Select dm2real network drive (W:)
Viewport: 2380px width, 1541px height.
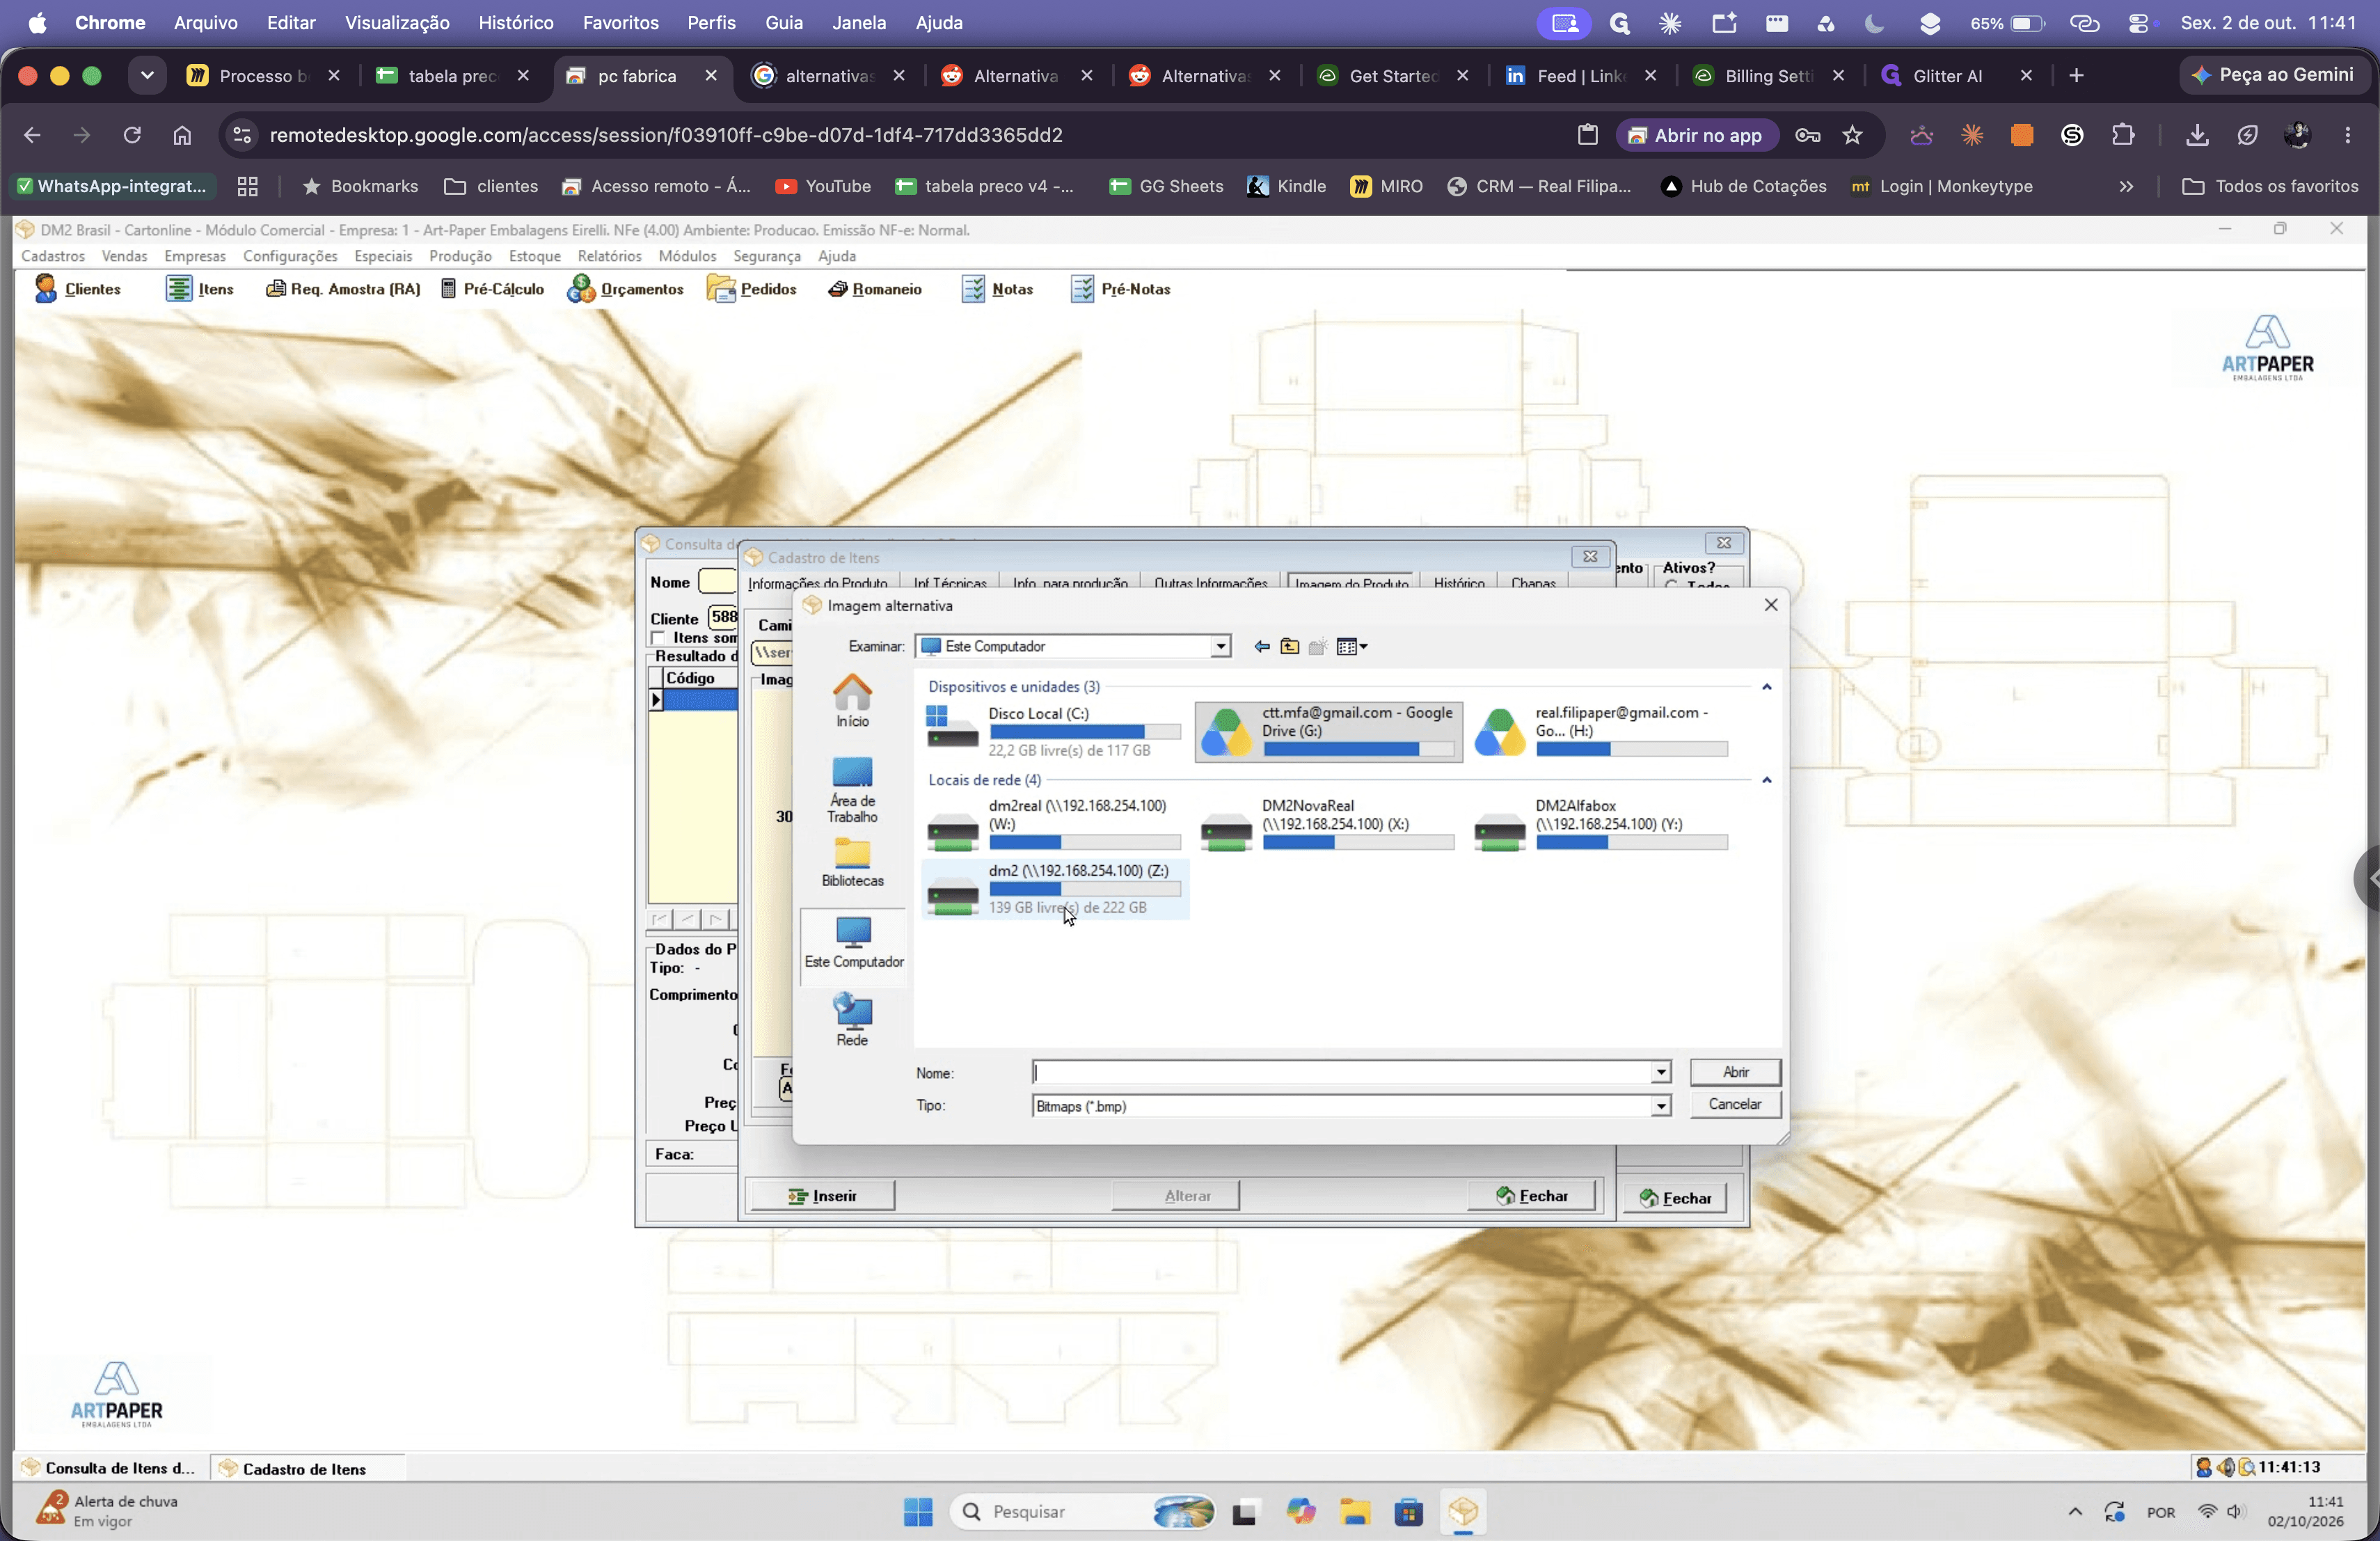[1055, 825]
